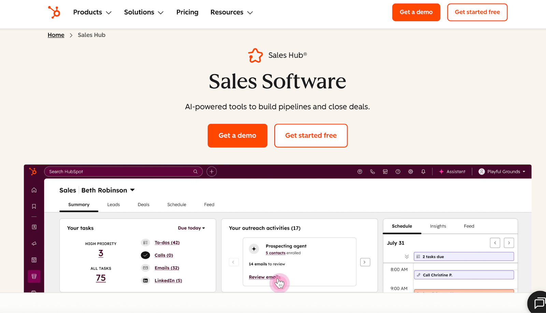Screen dimensions: 546x313
Task: Focus the Search HubSpot field
Action: coord(123,172)
